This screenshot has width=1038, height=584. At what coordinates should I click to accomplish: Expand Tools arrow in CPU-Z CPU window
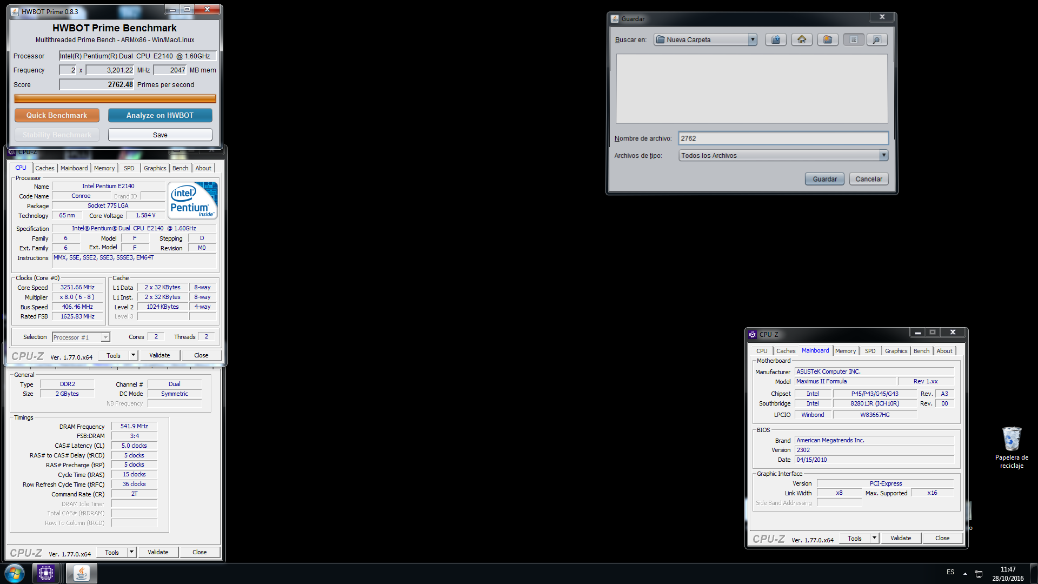(133, 355)
